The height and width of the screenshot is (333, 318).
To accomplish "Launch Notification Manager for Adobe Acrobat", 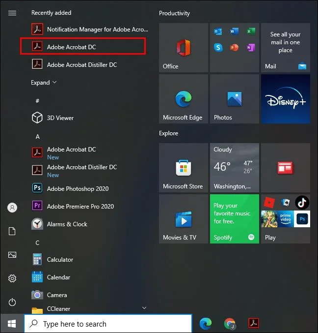I will coord(90,30).
